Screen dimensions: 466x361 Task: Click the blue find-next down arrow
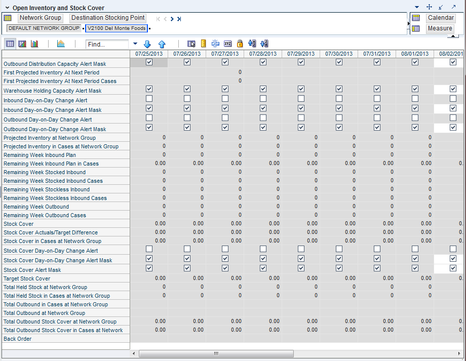(147, 44)
